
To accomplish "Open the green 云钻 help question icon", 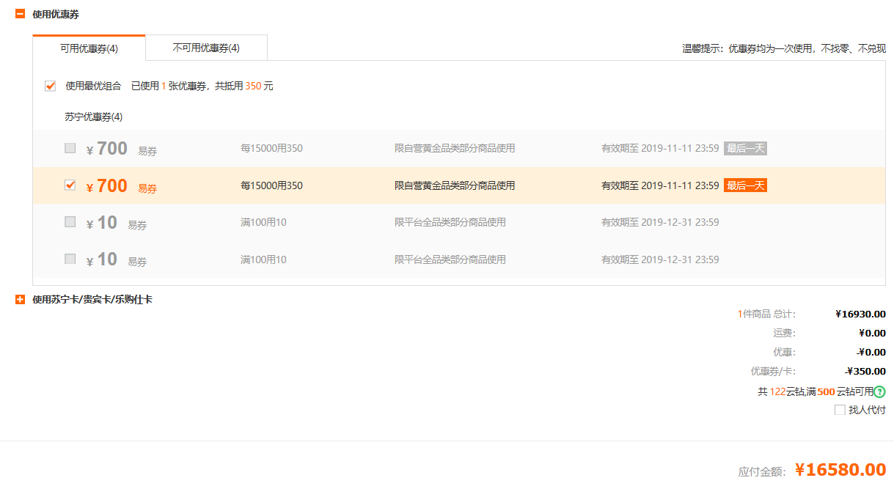I will [879, 391].
